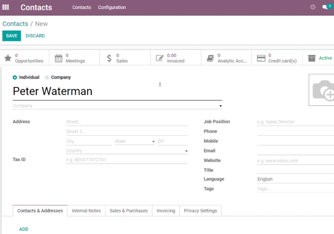Click the Street 2 field
334x234 pixels.
(x=127, y=132)
